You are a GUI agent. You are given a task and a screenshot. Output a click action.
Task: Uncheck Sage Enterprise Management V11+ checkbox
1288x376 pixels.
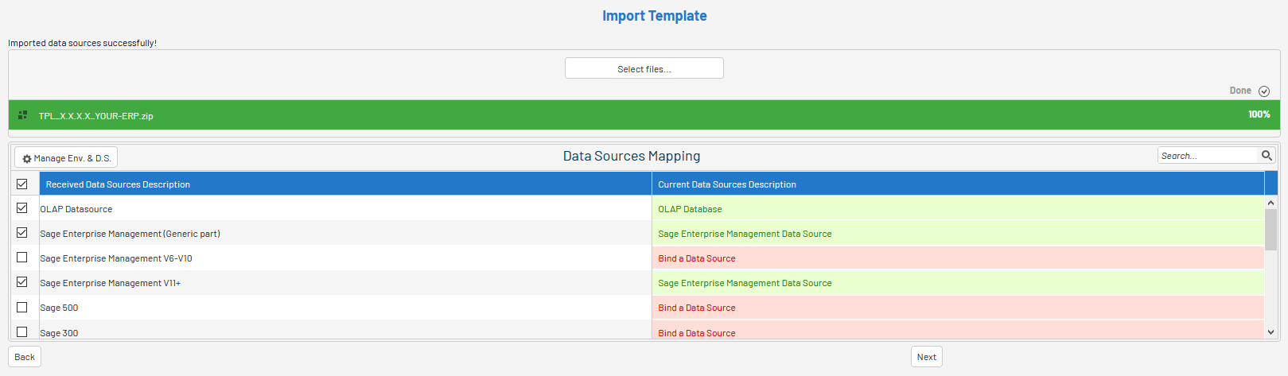click(22, 282)
